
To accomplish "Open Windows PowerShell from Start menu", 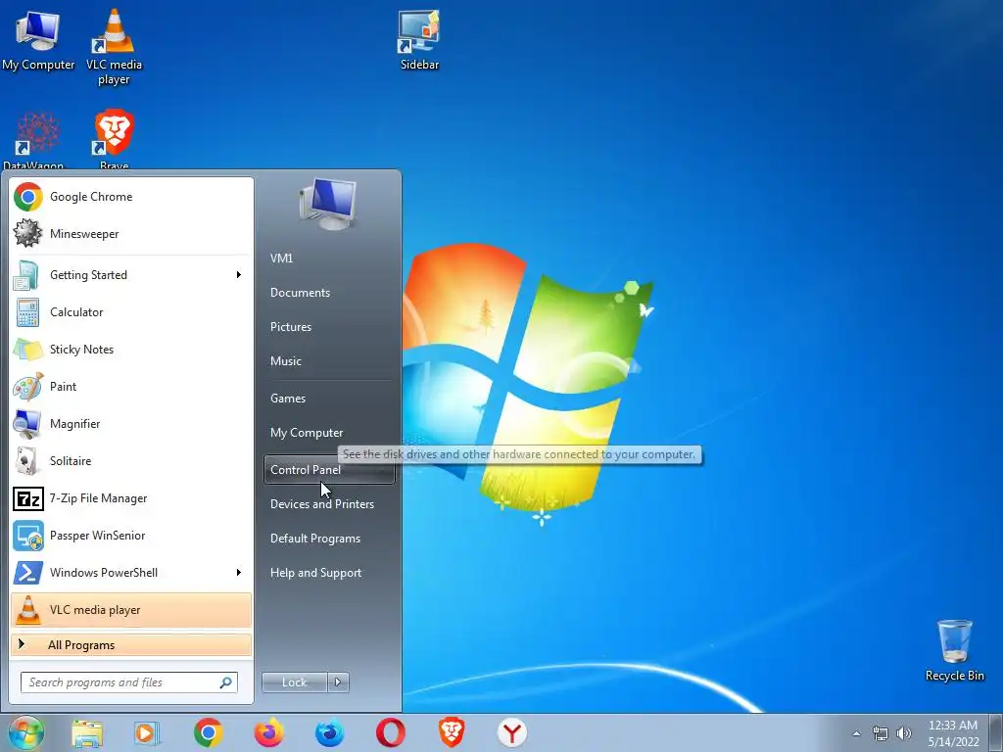I will pyautogui.click(x=131, y=572).
